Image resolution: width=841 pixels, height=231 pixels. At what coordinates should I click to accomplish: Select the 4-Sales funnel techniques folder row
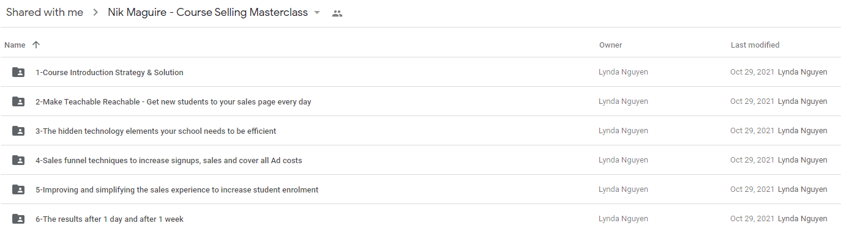[x=420, y=160]
